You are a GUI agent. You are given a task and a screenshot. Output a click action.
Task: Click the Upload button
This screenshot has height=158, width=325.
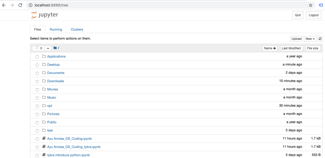click(x=297, y=39)
